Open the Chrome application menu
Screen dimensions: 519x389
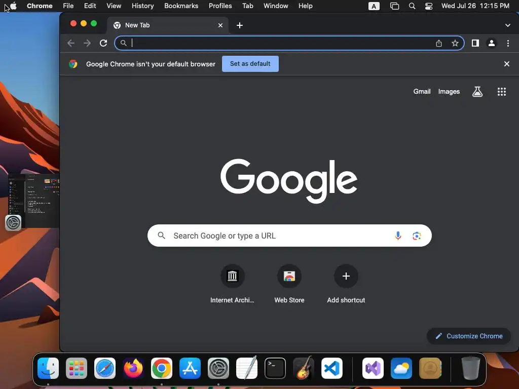(40, 6)
